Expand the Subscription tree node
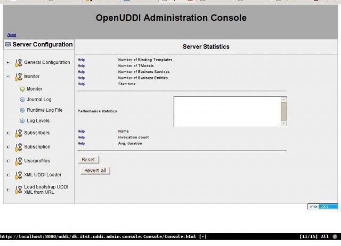This screenshot has width=341, height=246. [8, 147]
